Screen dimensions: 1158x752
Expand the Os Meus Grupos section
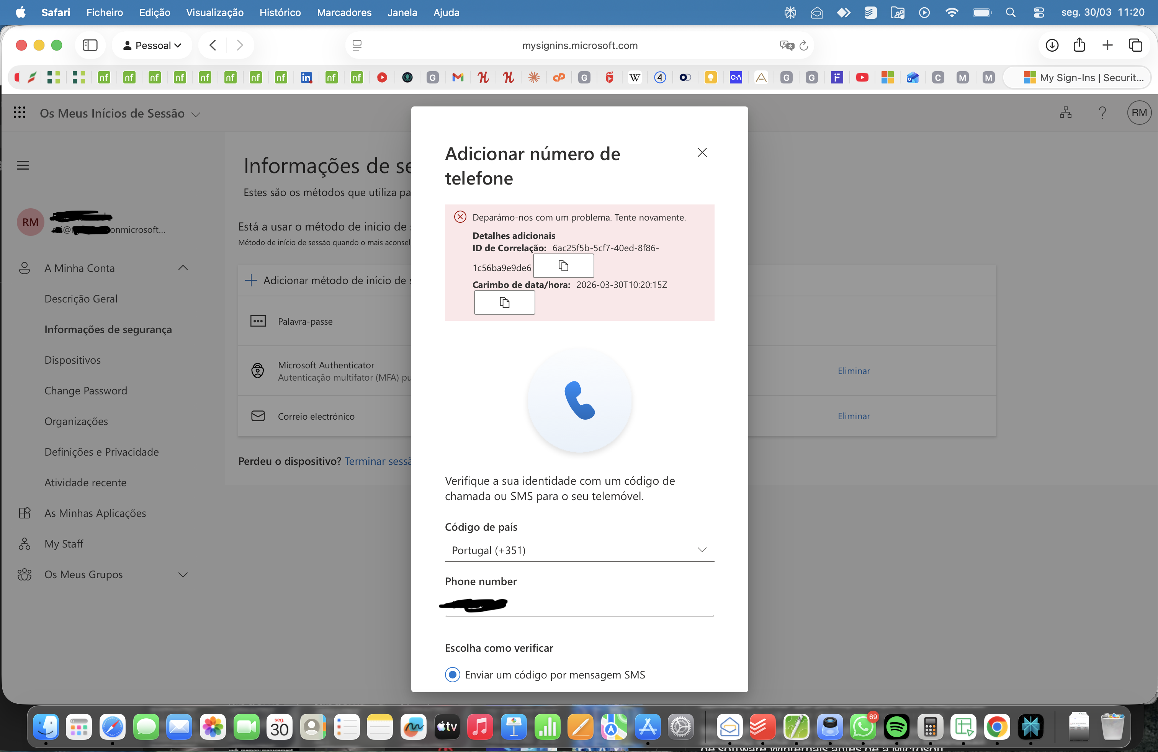tap(183, 574)
